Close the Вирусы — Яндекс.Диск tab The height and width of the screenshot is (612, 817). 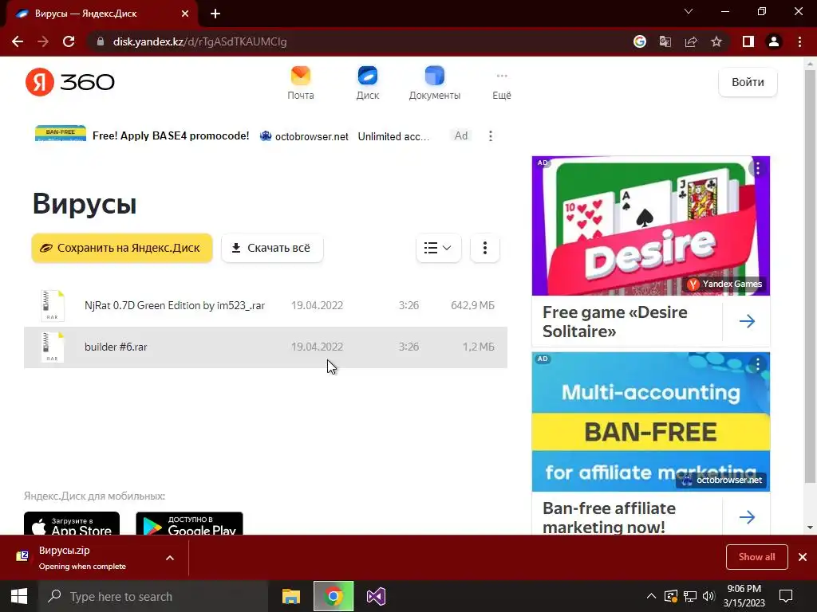(185, 14)
